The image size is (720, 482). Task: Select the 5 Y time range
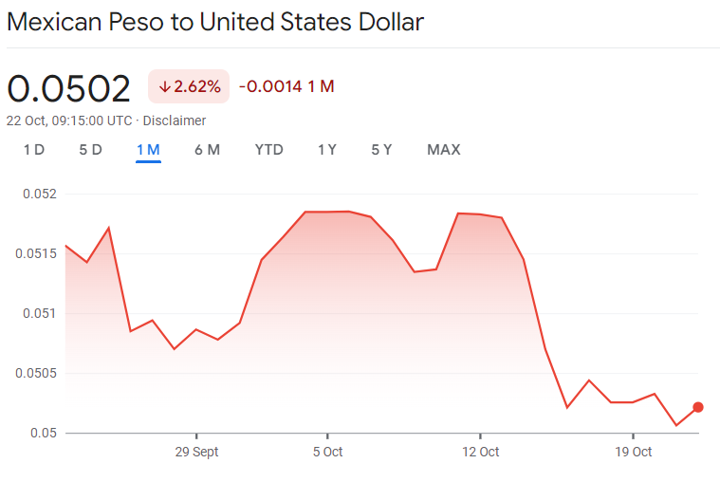pos(381,150)
